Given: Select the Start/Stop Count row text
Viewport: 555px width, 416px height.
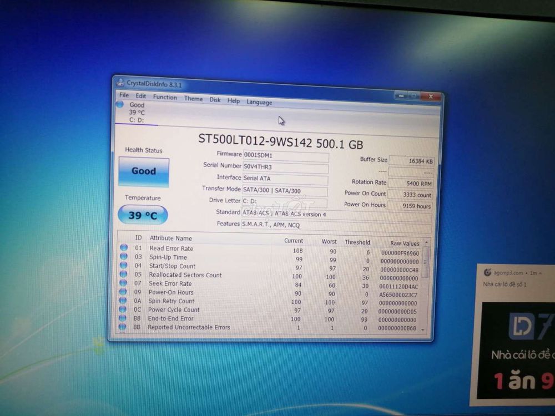Looking at the screenshot, I should tap(172, 266).
